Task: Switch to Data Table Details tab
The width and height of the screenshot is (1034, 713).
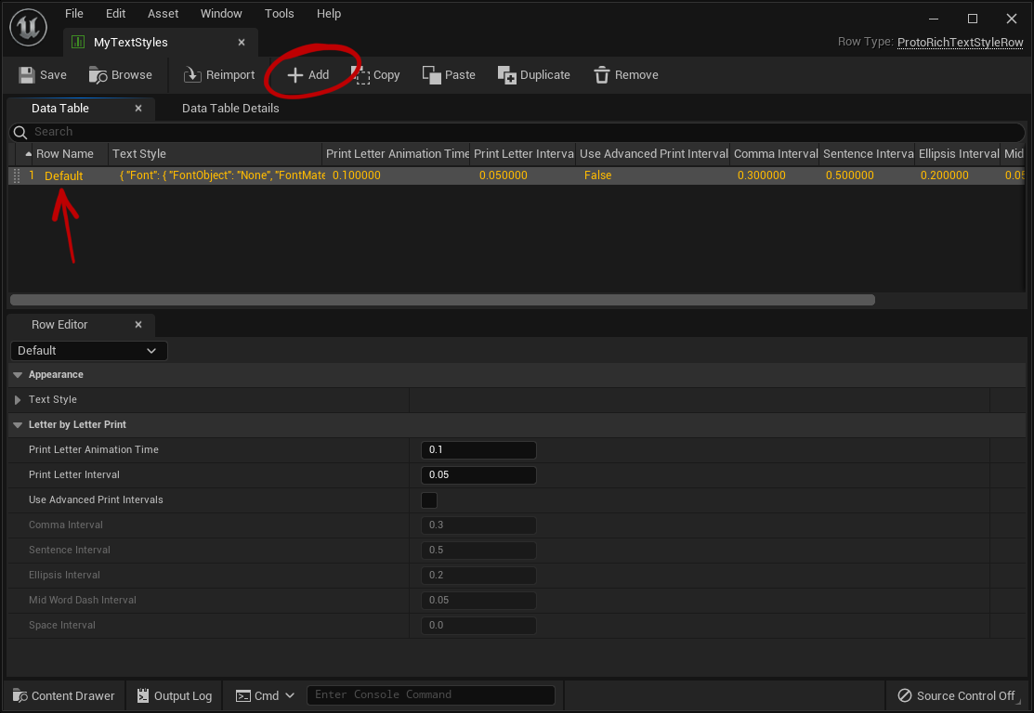Action: pos(230,109)
